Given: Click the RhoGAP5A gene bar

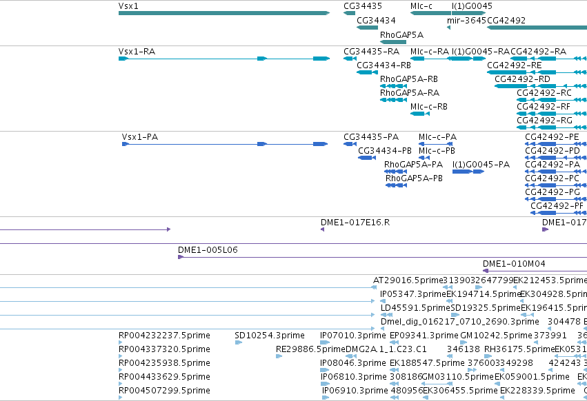Looking at the screenshot, I should 392,42.
